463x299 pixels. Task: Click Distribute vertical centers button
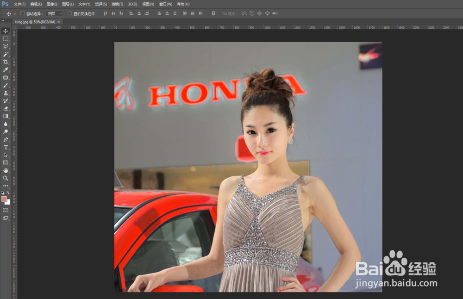[x=167, y=13]
